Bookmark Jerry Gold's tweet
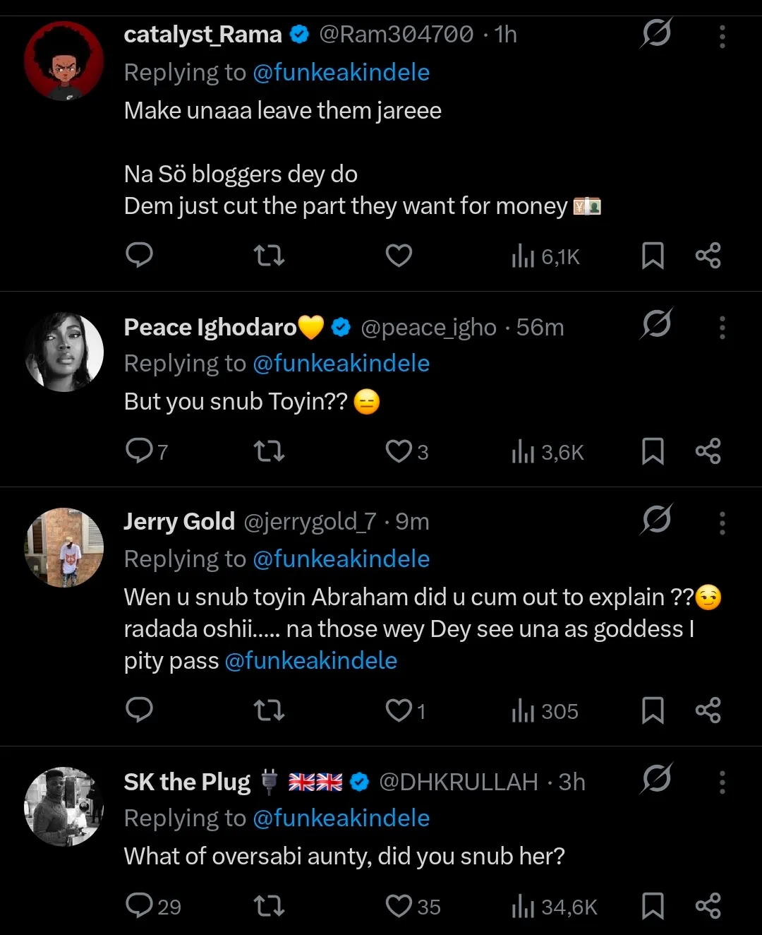This screenshot has height=935, width=762. [653, 710]
